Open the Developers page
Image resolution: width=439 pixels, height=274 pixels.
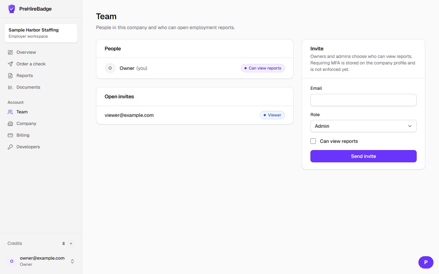click(x=41, y=147)
